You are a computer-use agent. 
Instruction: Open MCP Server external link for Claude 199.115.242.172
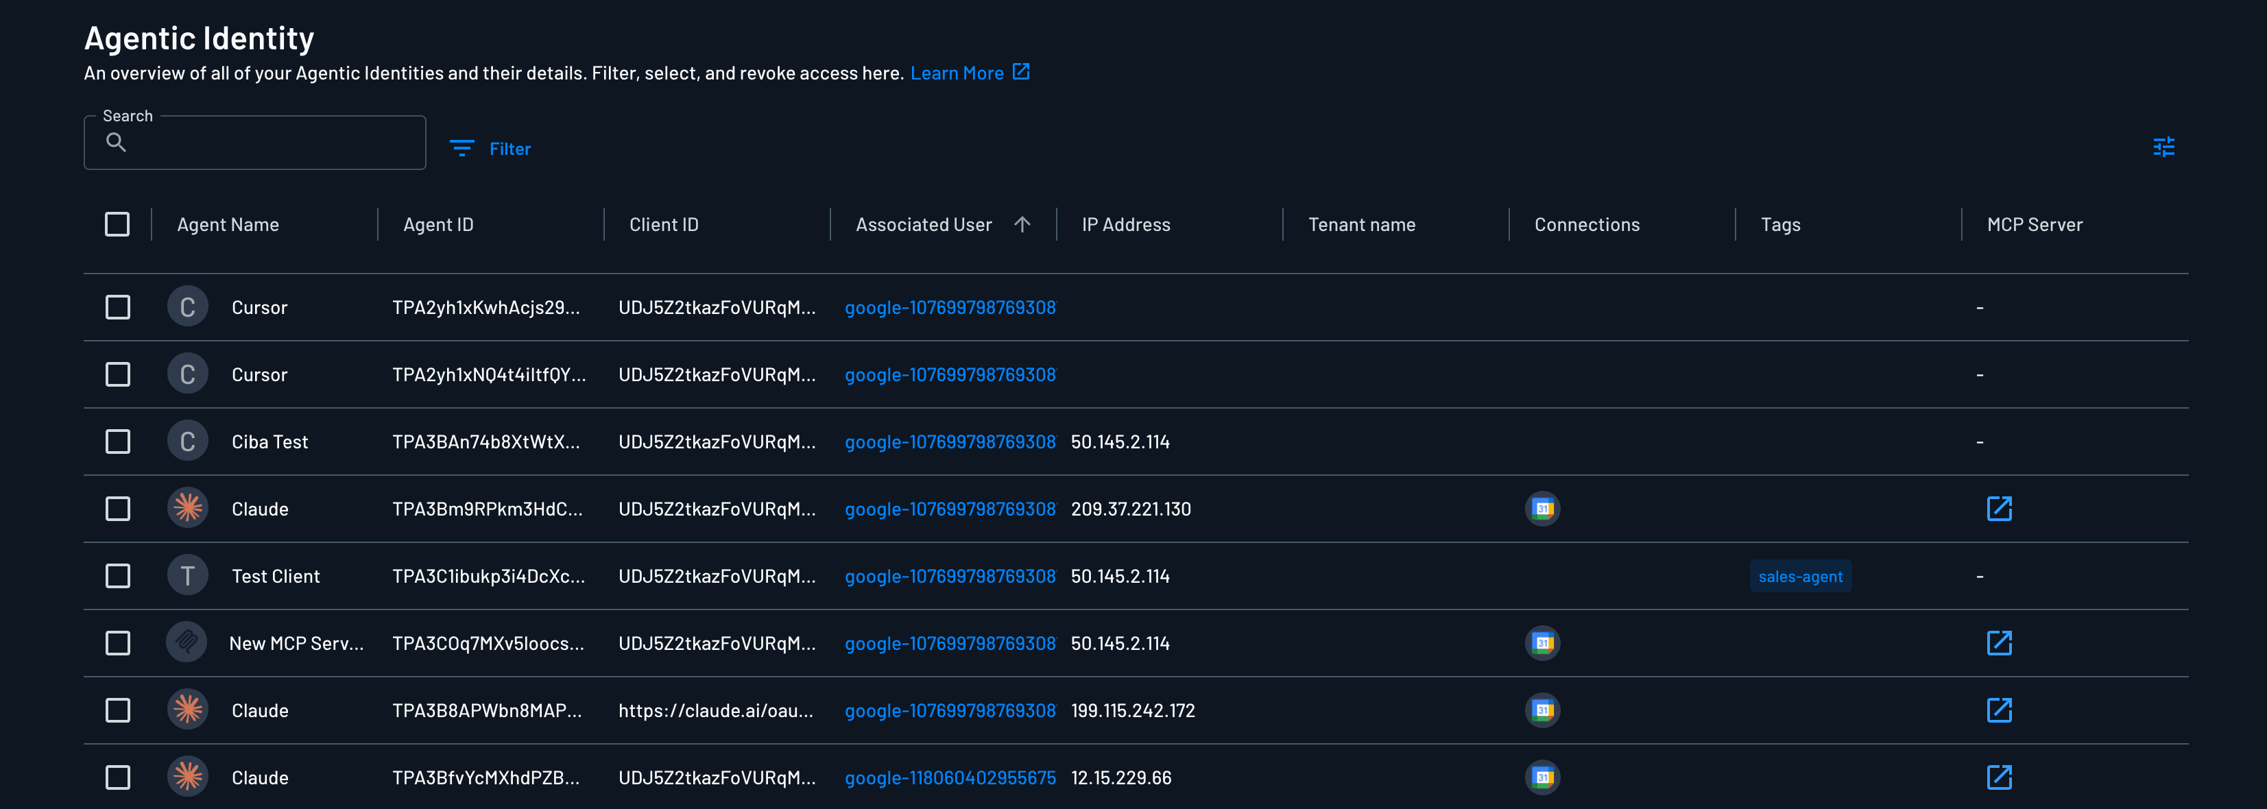tap(1999, 710)
